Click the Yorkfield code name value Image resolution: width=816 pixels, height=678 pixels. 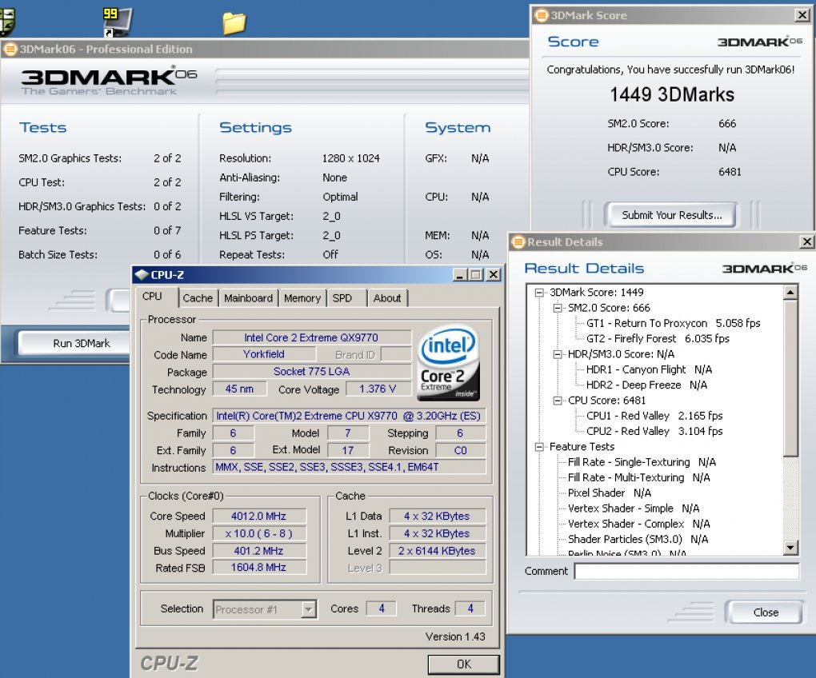(x=264, y=354)
